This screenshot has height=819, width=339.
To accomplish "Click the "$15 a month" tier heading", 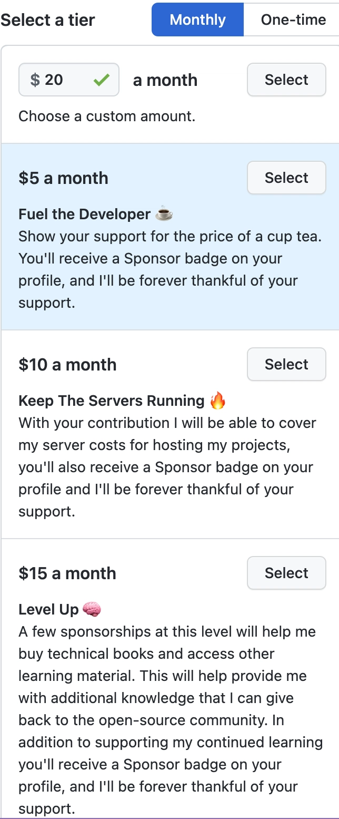I will (x=67, y=573).
